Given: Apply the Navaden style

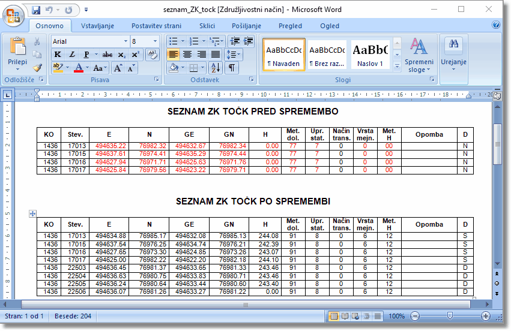Looking at the screenshot, I should point(283,55).
